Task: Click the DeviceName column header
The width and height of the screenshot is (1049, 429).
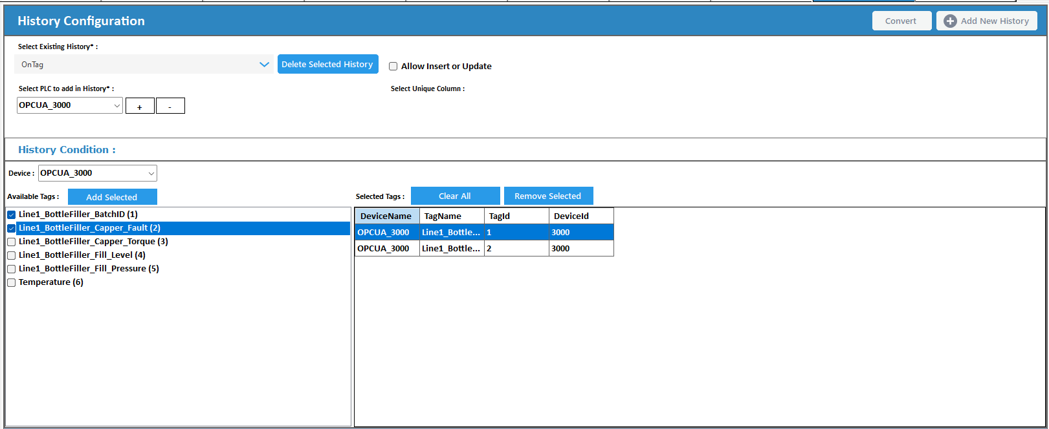Action: click(386, 216)
